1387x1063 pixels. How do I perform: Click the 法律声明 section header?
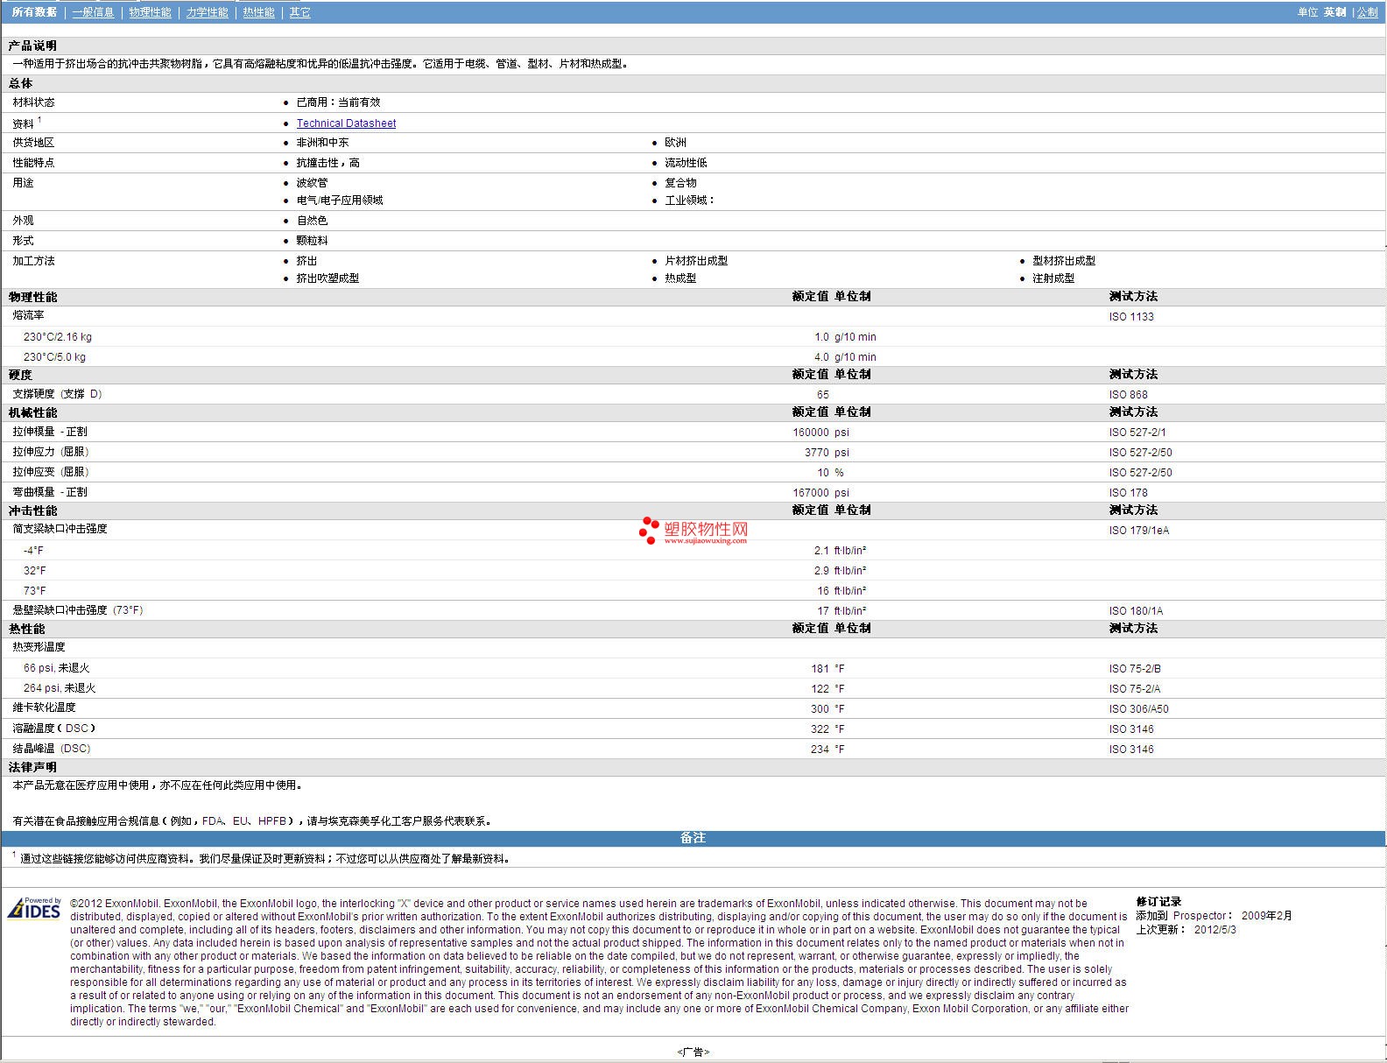tap(32, 767)
